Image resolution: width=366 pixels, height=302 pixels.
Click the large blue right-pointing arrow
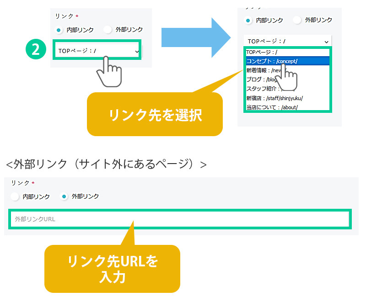(x=197, y=37)
